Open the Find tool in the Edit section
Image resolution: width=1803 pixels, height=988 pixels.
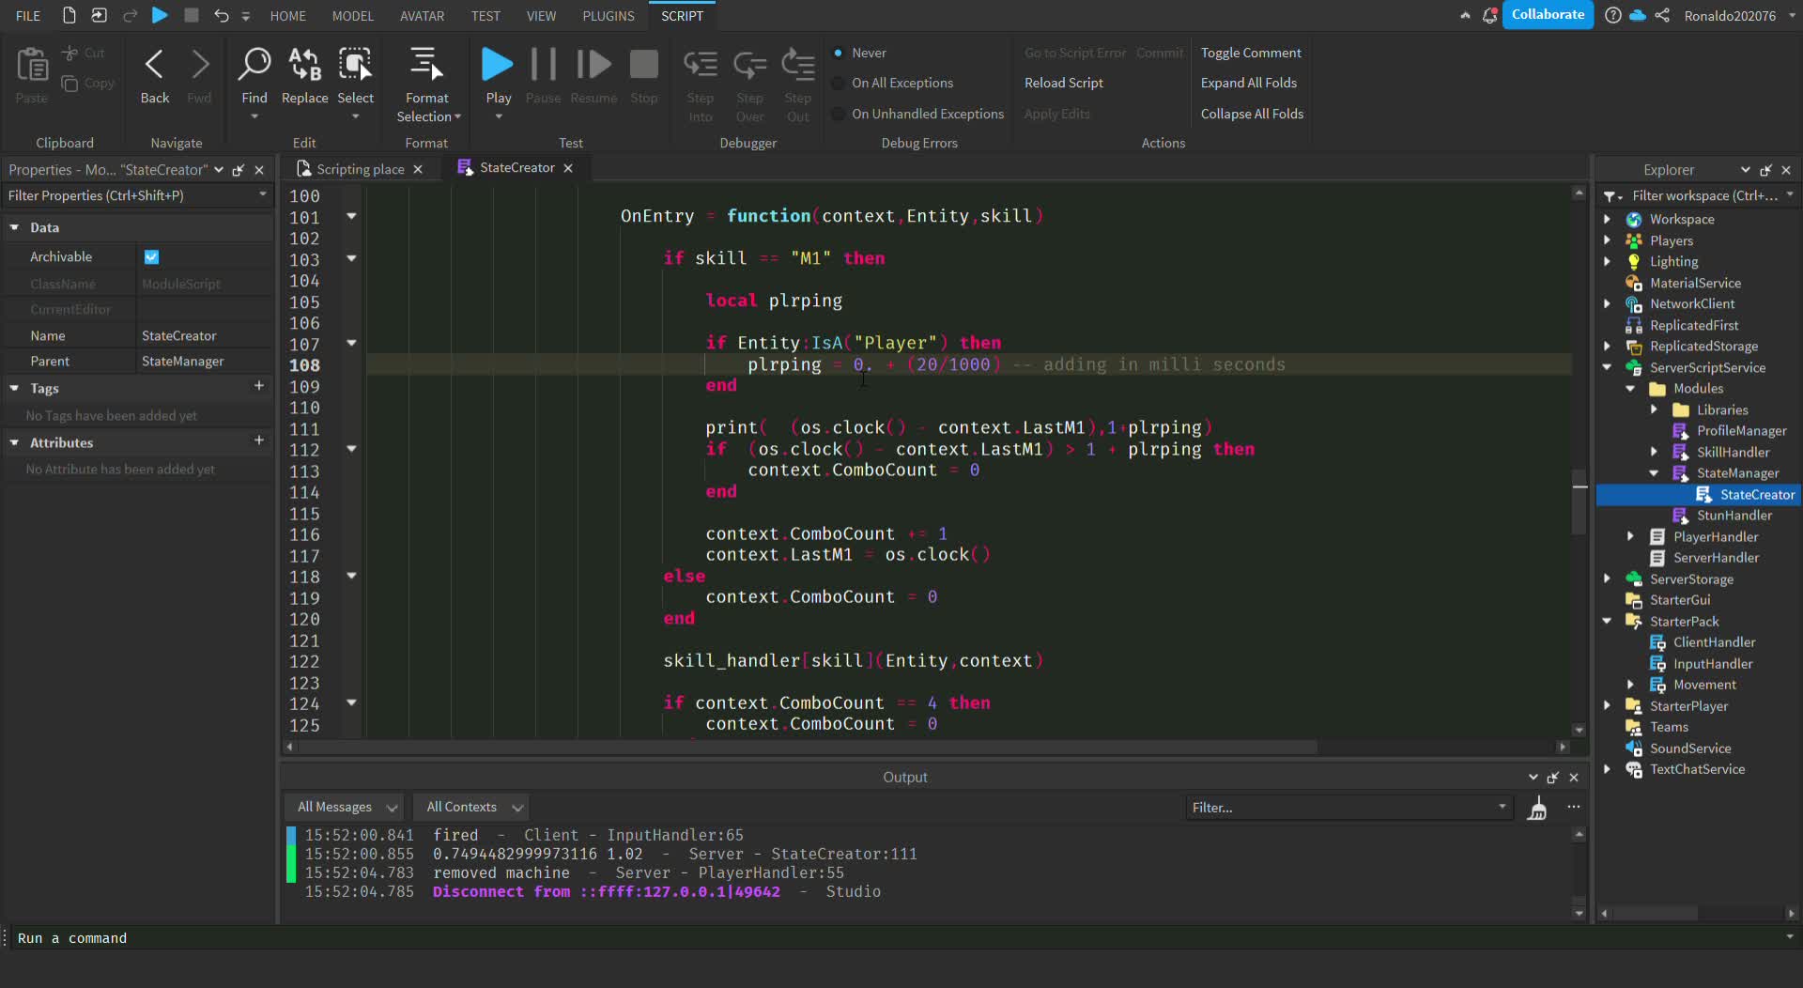tap(254, 66)
